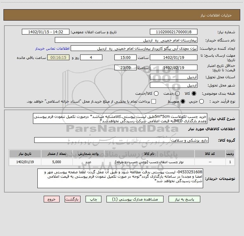Click the واحد شمارش column header
The height and width of the screenshot is (236, 244).
pyautogui.click(x=88, y=154)
